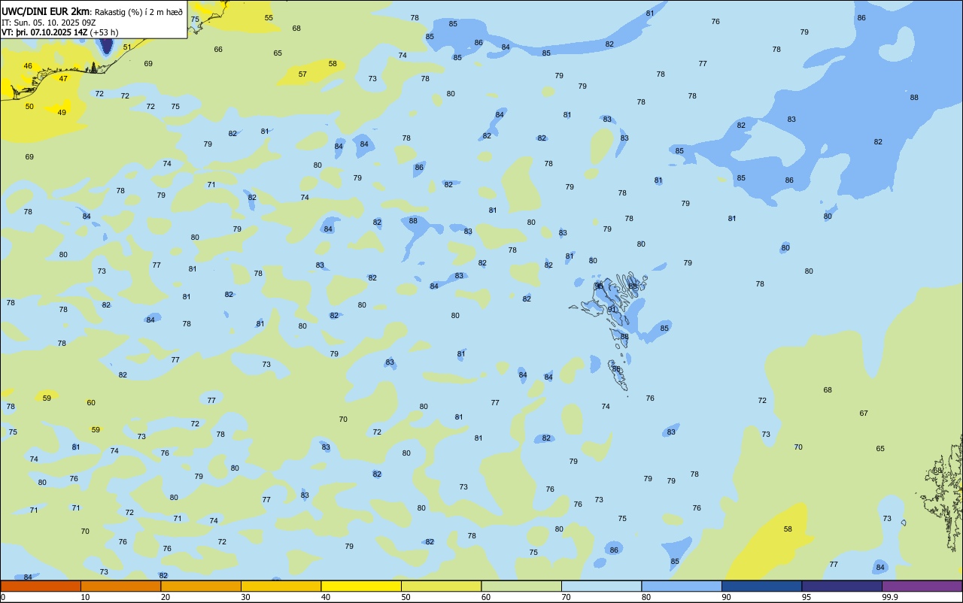963x603 pixels.
Task: Click the dark blue high-humidity spot by the coast
Action: point(106,45)
